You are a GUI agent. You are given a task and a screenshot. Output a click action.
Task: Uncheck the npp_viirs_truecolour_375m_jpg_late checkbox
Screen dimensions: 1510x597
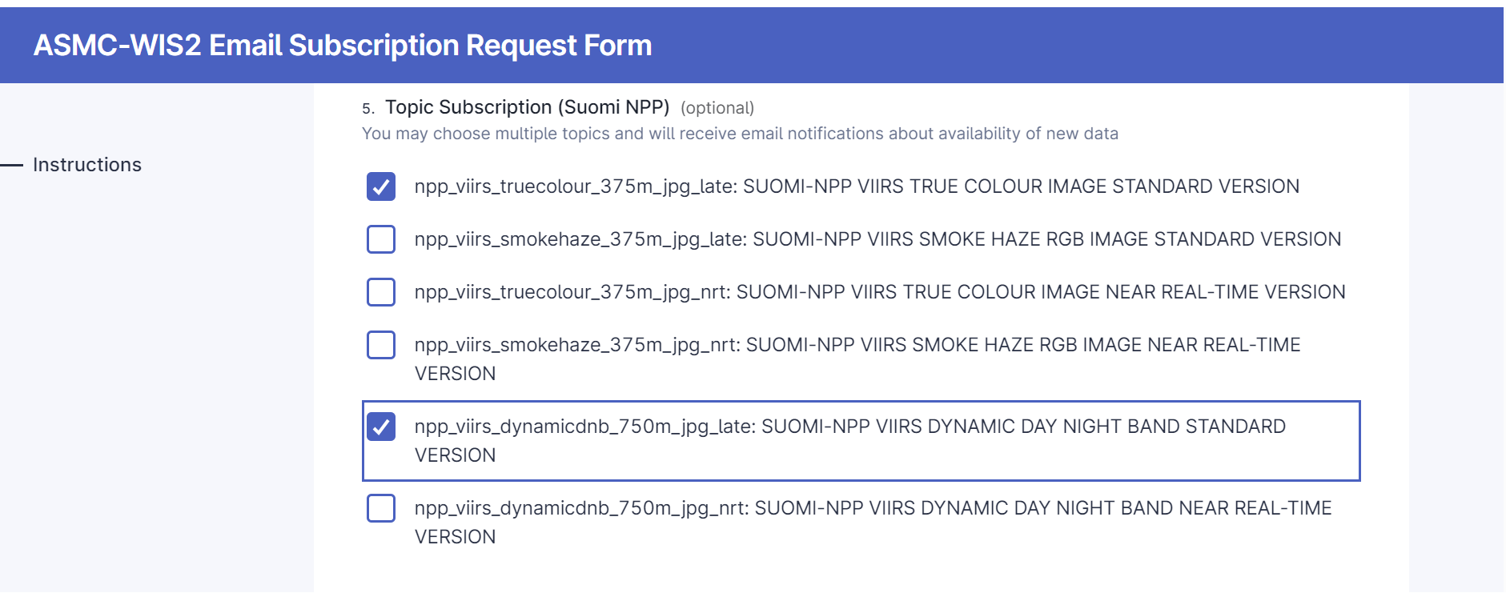click(x=381, y=186)
